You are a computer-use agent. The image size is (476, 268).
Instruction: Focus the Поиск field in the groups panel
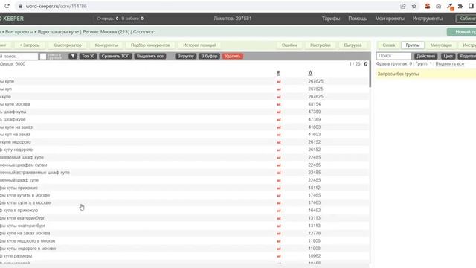click(x=393, y=56)
